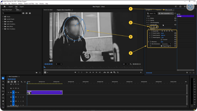The width and height of the screenshot is (197, 111).
Task: Choose the free draw bezier mask pen
Action: 157,27
